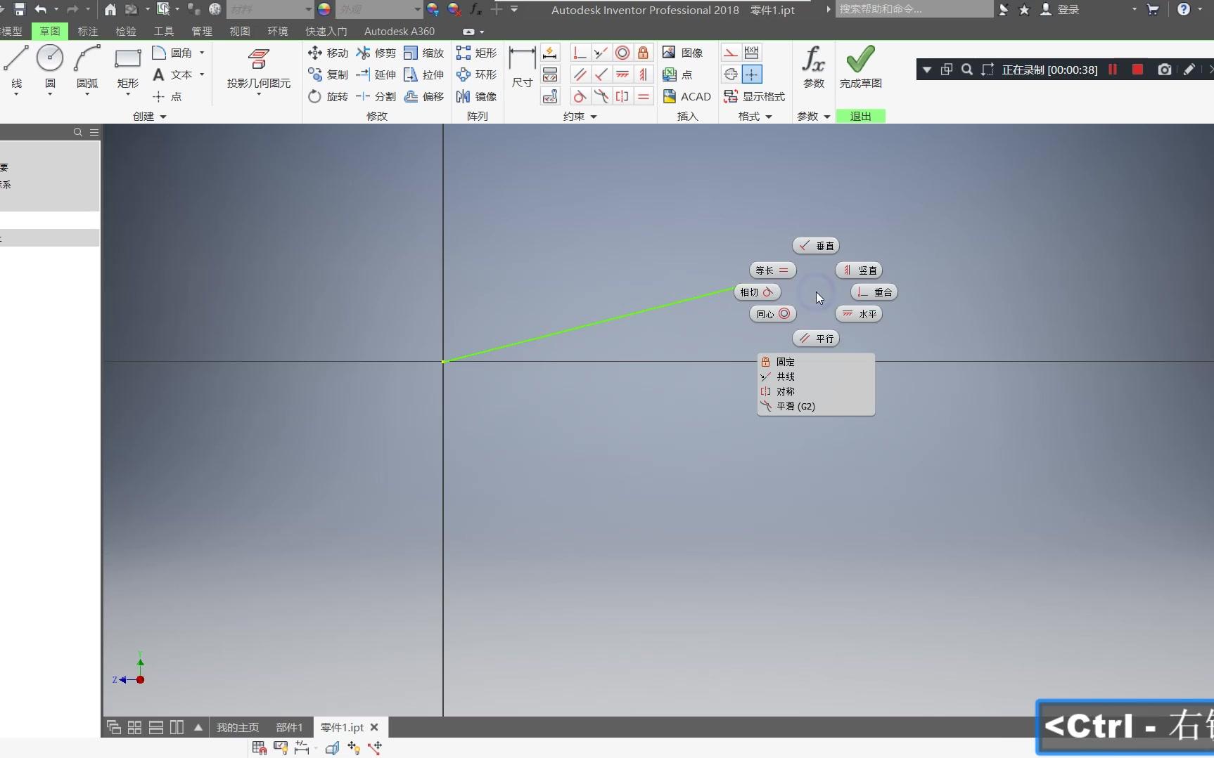Open Parameters (参数) fx tool

tap(814, 67)
